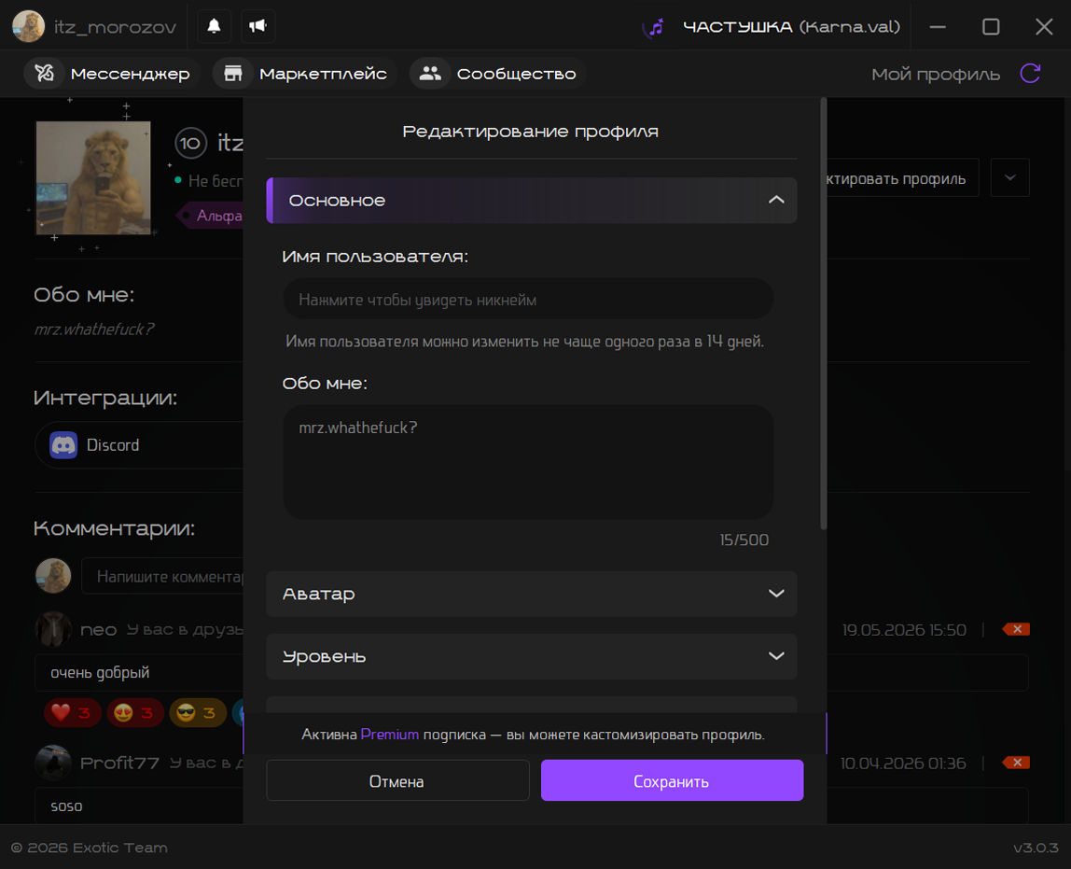Open the Мессенджер tab
The image size is (1071, 869).
(x=113, y=73)
